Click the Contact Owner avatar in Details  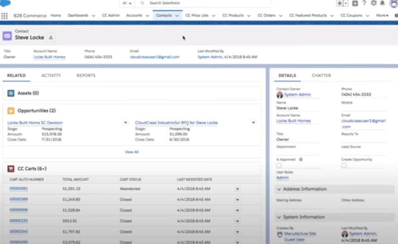pyautogui.click(x=280, y=95)
